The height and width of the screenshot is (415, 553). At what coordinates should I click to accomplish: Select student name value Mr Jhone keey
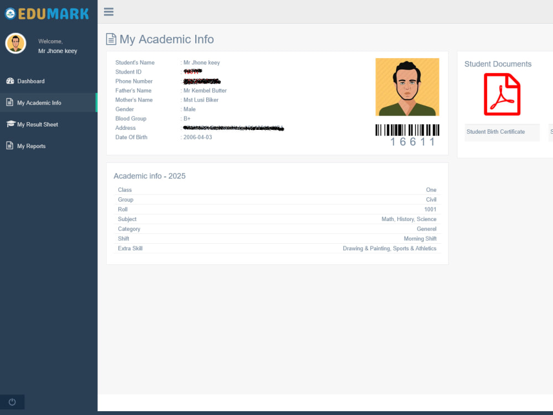[202, 62]
